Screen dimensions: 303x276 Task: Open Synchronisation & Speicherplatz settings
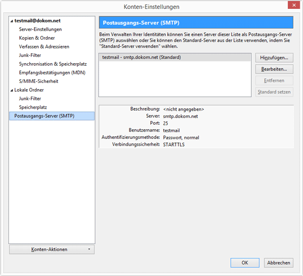click(x=53, y=64)
